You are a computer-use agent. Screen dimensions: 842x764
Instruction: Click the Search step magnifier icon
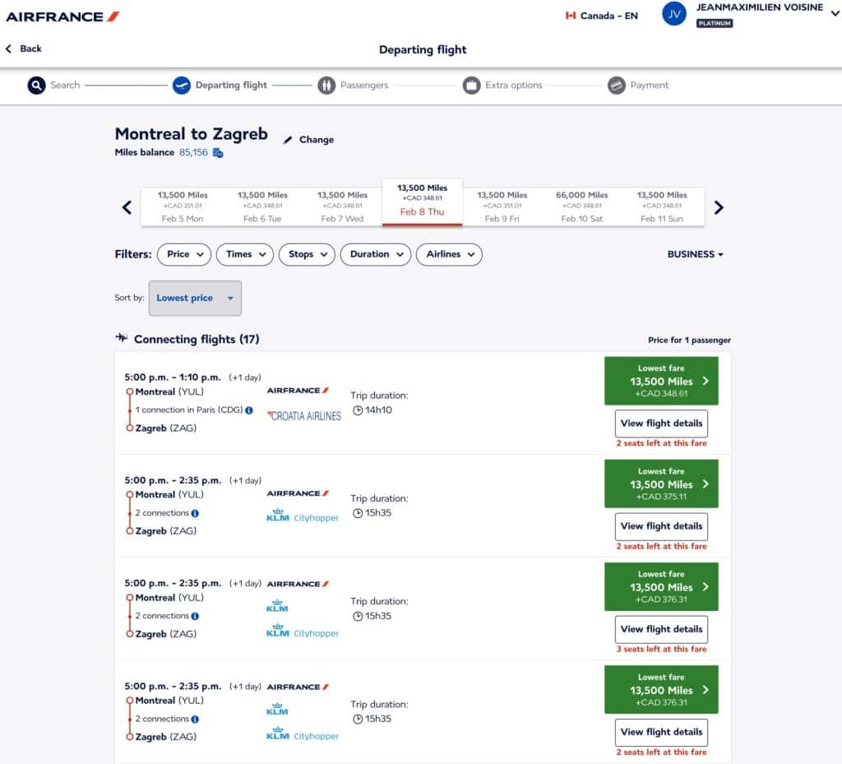(x=36, y=86)
